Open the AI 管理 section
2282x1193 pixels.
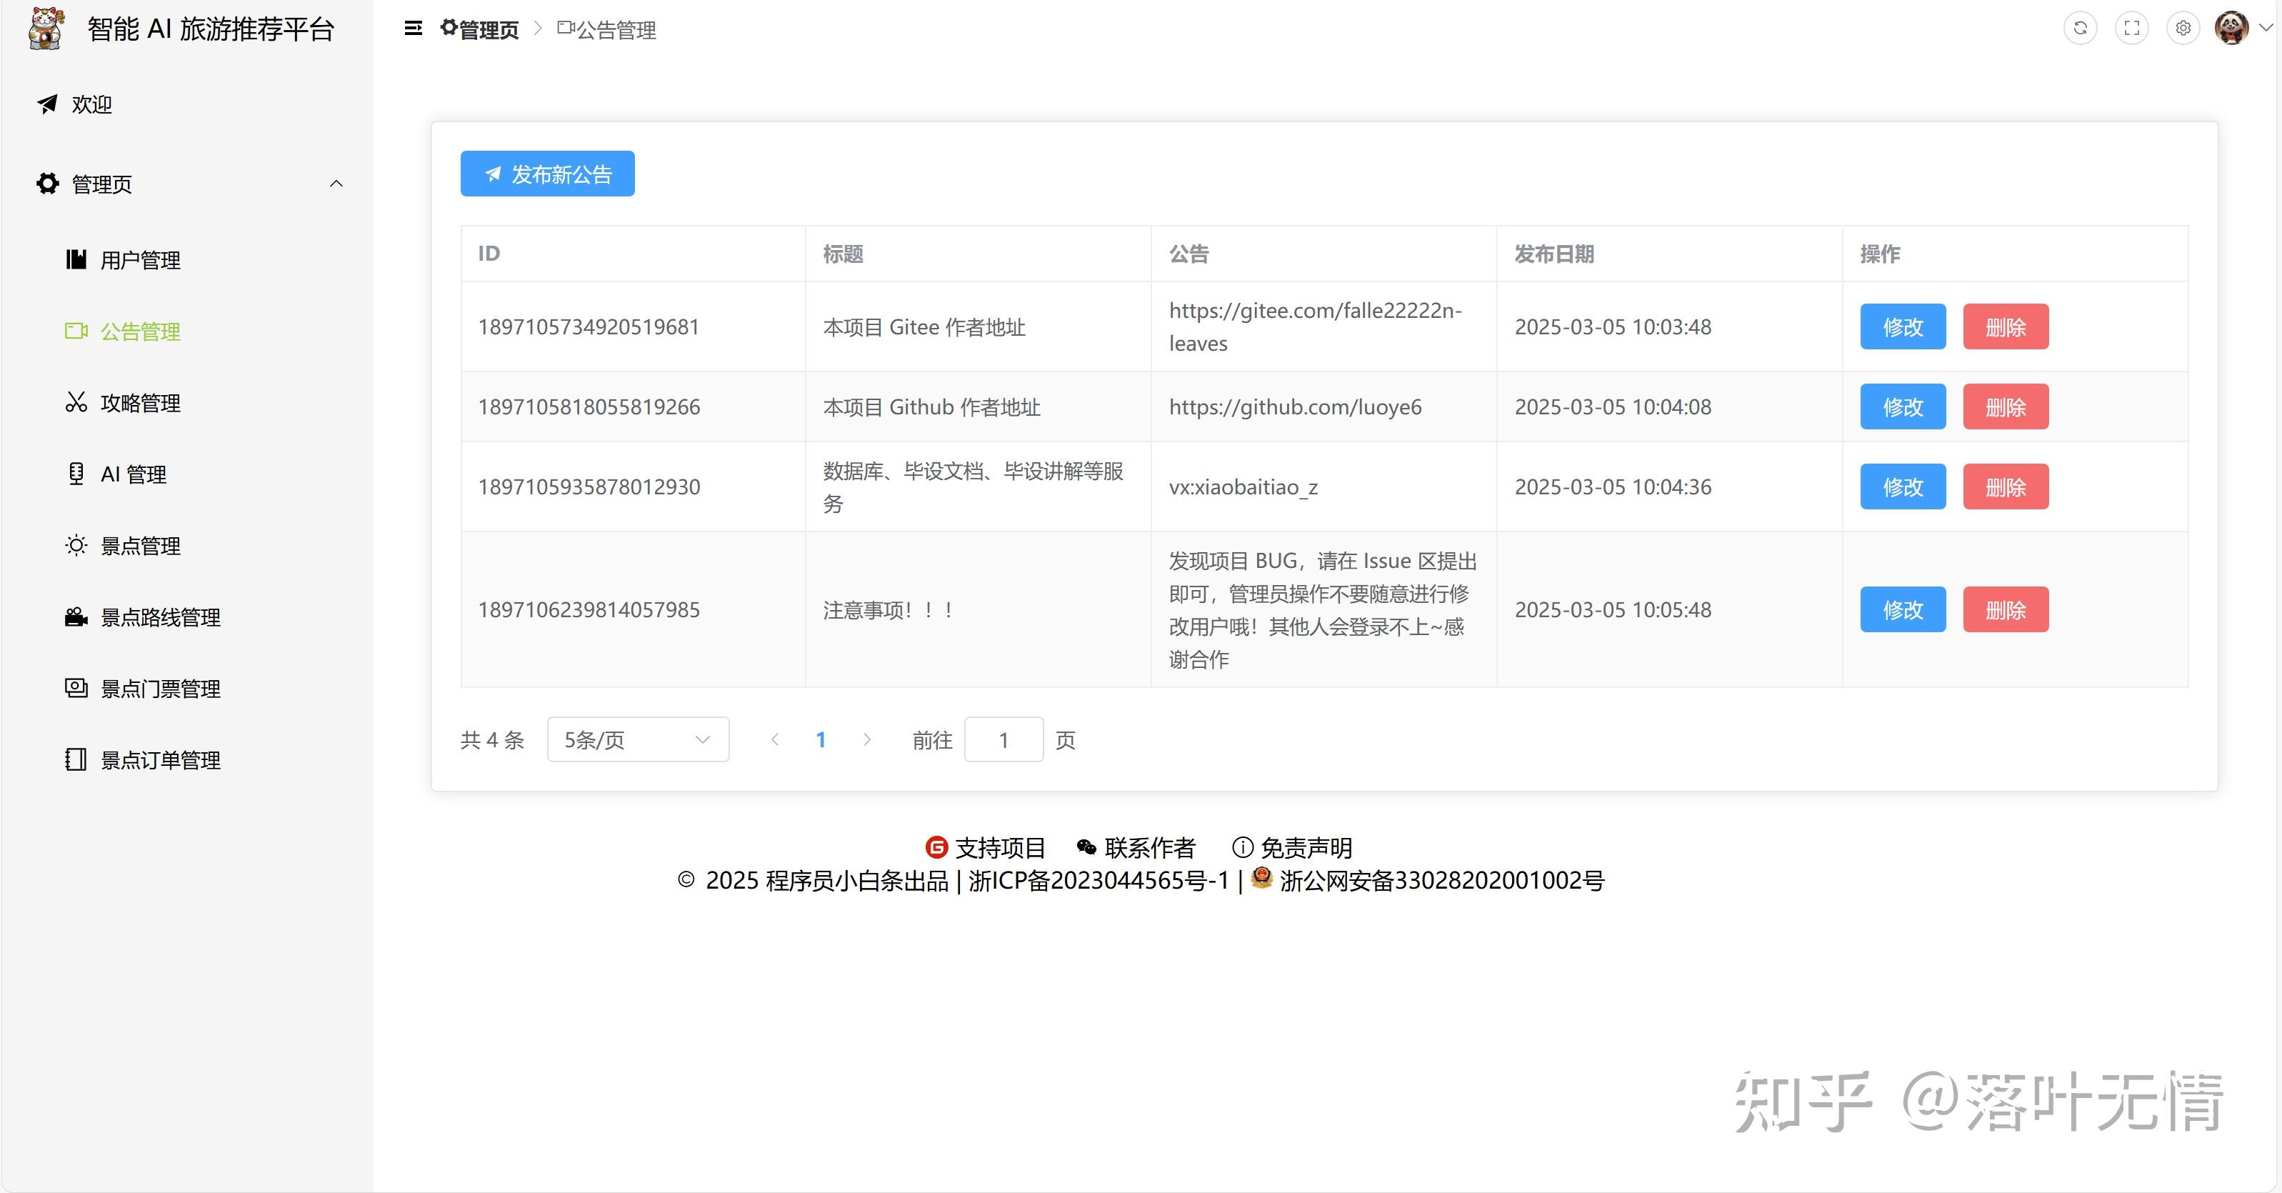tap(133, 474)
